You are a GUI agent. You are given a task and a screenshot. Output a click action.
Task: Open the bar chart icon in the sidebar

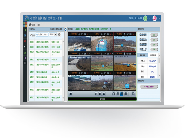click(25, 52)
